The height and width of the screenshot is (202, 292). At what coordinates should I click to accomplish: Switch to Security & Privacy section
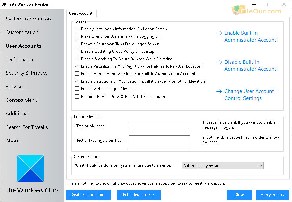(x=26, y=73)
